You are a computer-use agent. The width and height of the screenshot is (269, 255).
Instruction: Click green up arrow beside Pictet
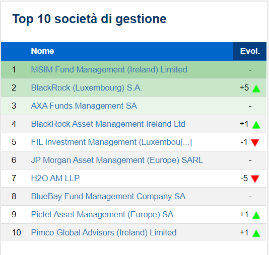tap(256, 215)
